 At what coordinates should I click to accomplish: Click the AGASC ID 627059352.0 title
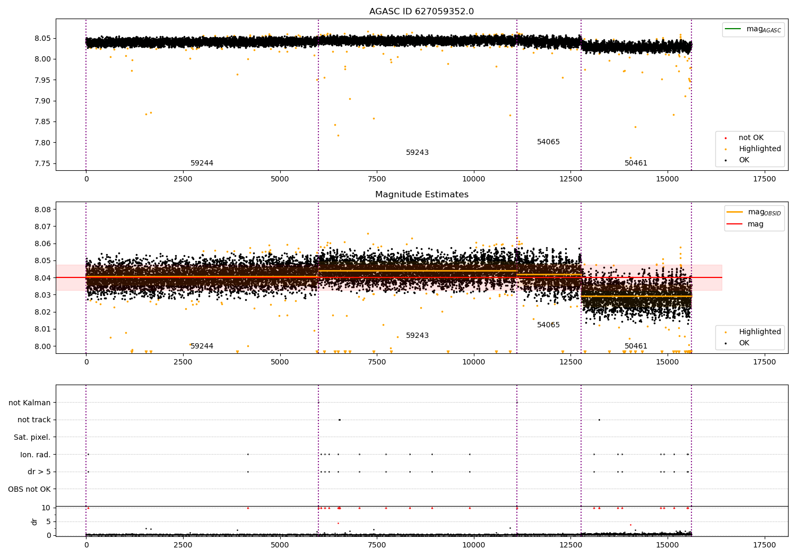(x=422, y=12)
